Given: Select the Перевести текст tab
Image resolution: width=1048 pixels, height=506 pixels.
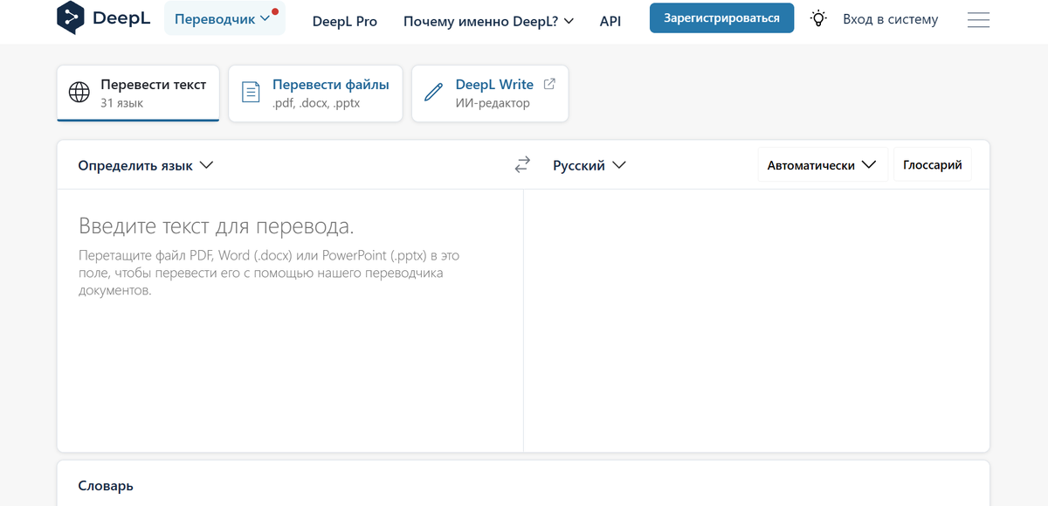Looking at the screenshot, I should tap(138, 94).
